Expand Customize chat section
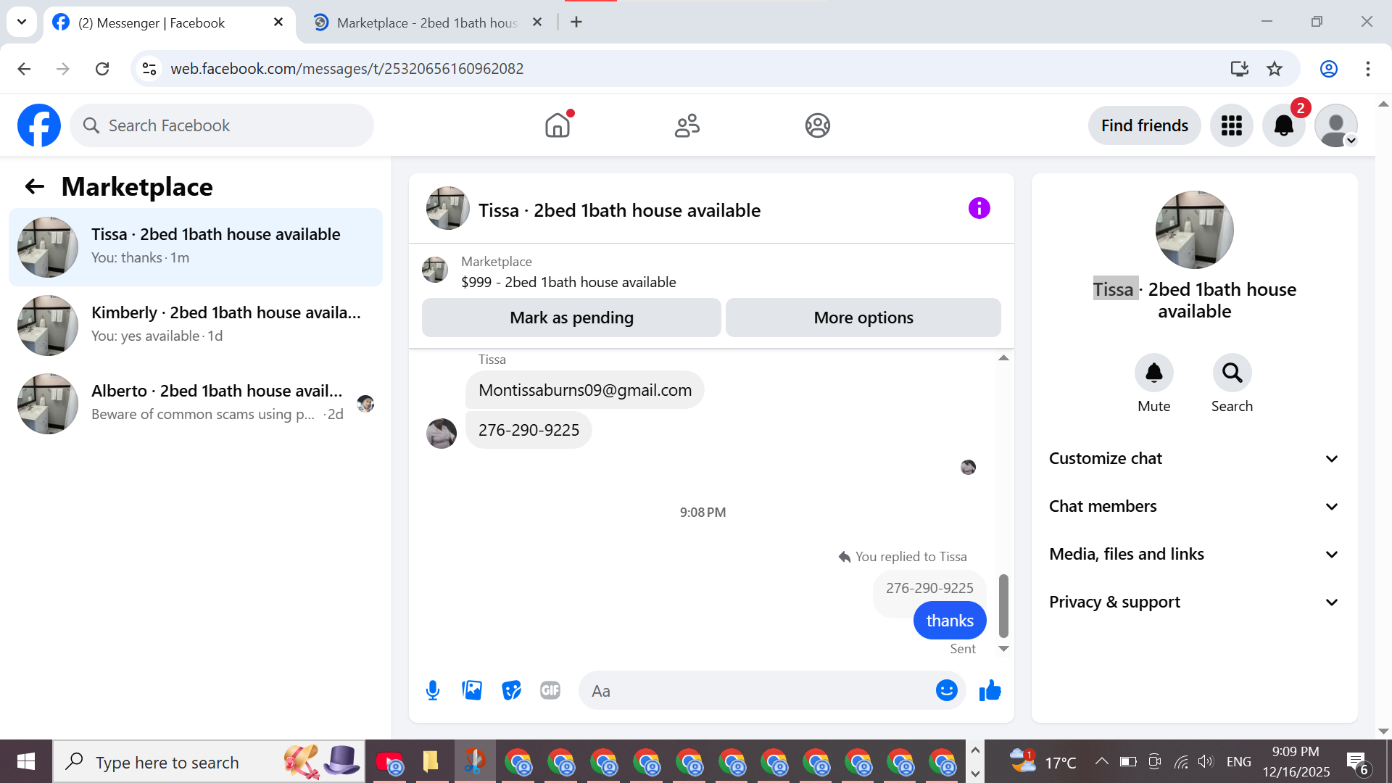This screenshot has height=783, width=1392. [x=1194, y=458]
